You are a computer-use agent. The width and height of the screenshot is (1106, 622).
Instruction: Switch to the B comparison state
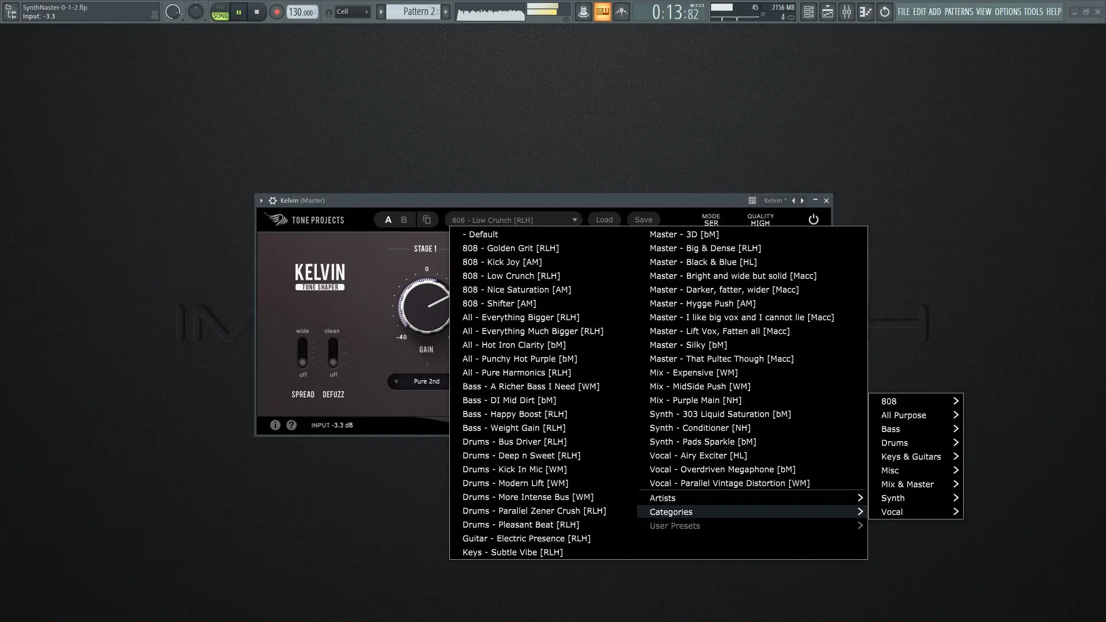404,219
